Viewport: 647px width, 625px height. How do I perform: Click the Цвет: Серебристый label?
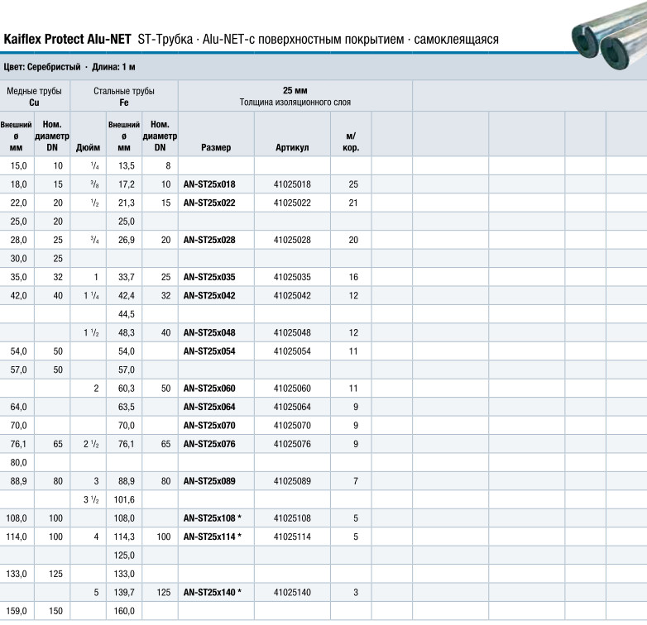(42, 67)
